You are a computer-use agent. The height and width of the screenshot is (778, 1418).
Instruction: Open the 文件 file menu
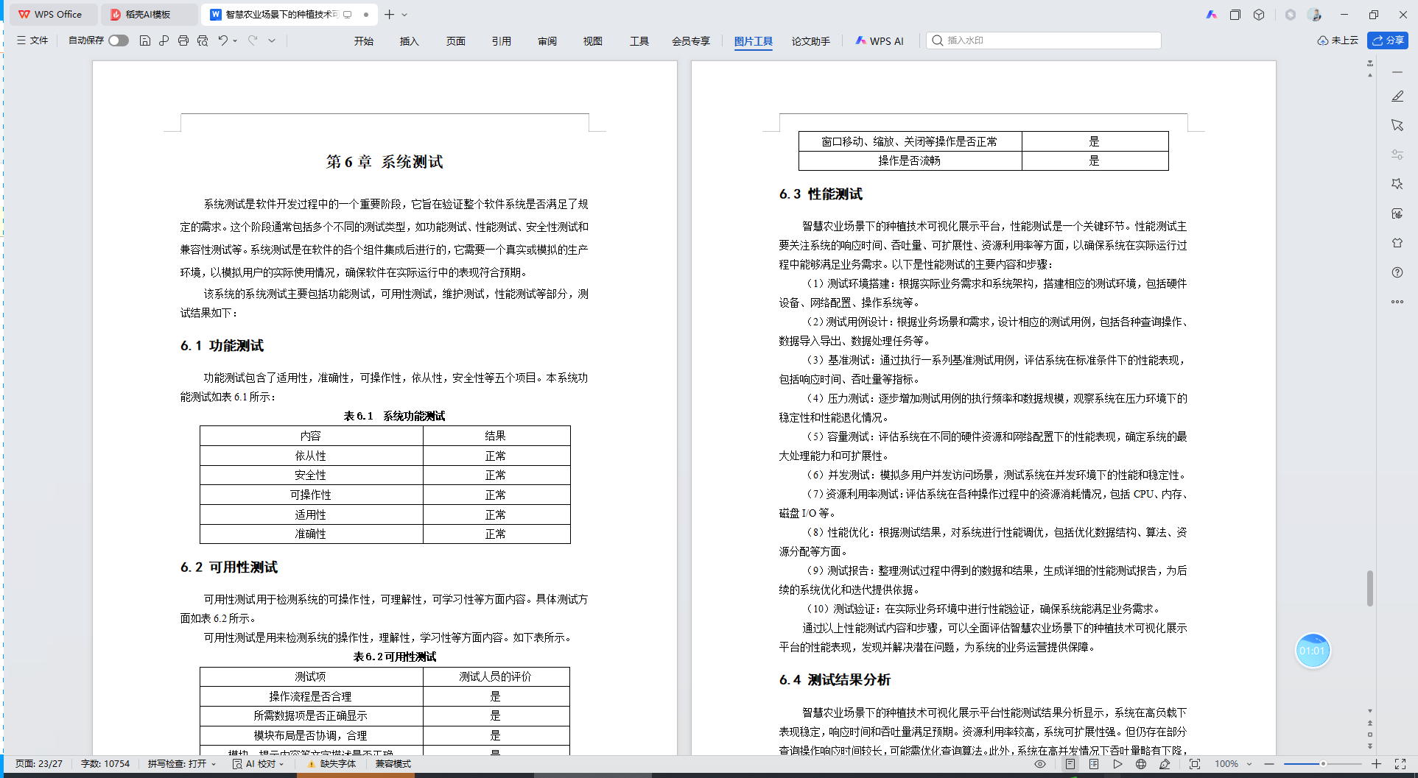point(32,40)
